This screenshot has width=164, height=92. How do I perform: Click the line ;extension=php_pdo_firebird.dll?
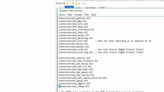coord(78,61)
